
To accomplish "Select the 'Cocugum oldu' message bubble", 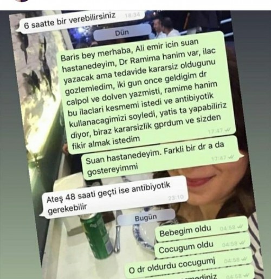I will pyautogui.click(x=202, y=247).
